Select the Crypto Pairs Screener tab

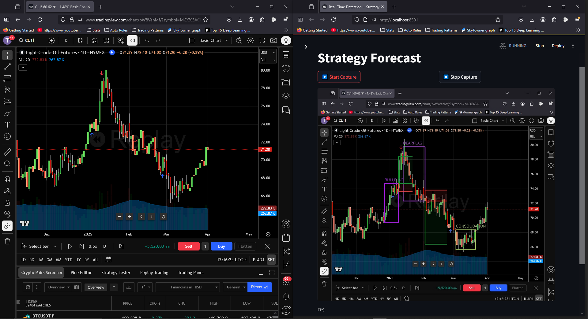pyautogui.click(x=42, y=273)
